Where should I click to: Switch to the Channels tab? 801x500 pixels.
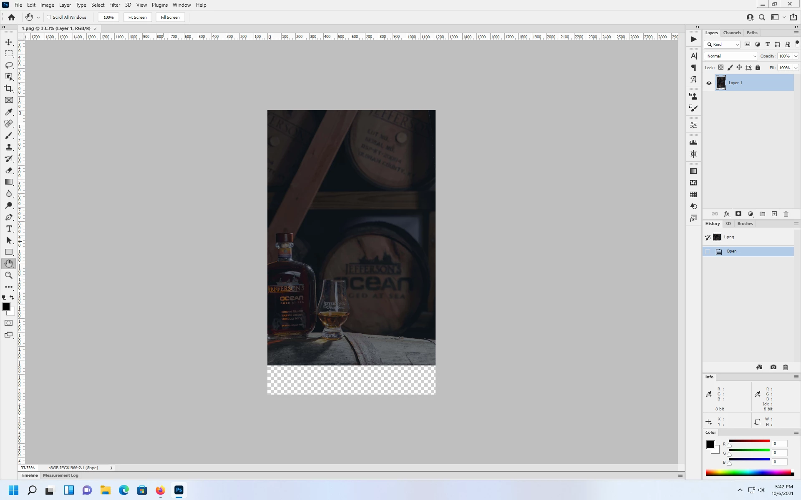[x=732, y=32]
